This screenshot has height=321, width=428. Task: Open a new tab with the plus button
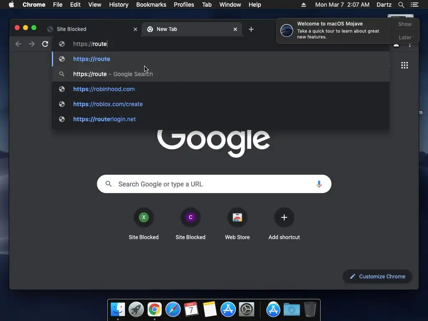[x=251, y=29]
